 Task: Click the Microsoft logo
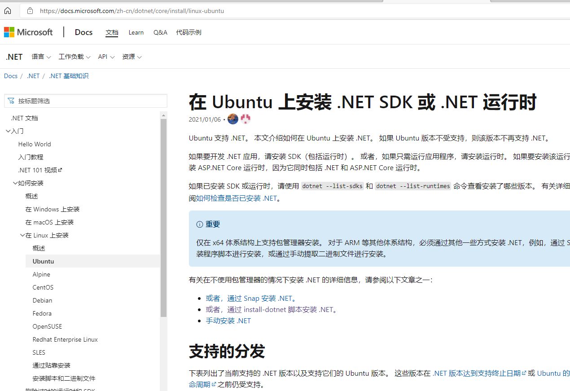(x=28, y=32)
